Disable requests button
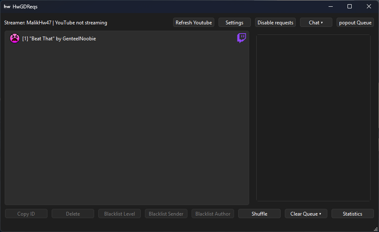This screenshot has width=379, height=232. tap(275, 22)
